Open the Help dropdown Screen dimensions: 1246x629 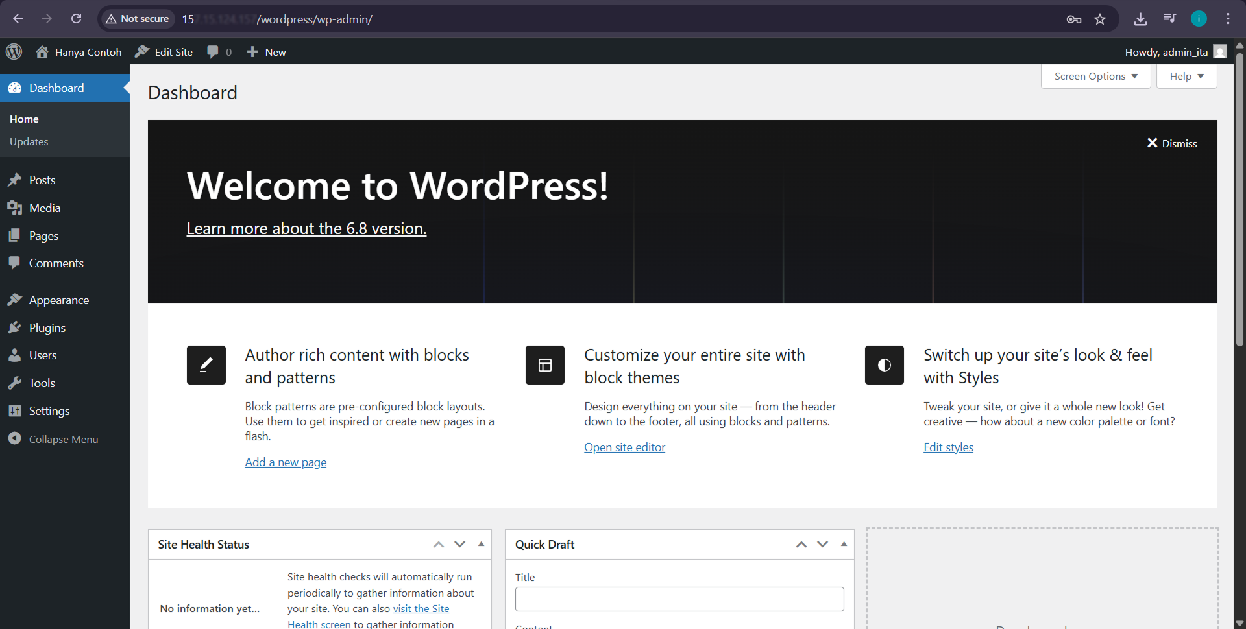(1186, 76)
